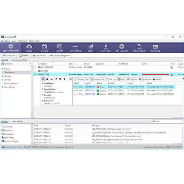Click the green status icon beside SERVER02
Screen dimensions: 184x184
point(35,74)
